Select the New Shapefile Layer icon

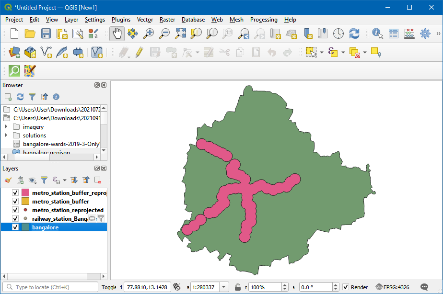coord(46,53)
